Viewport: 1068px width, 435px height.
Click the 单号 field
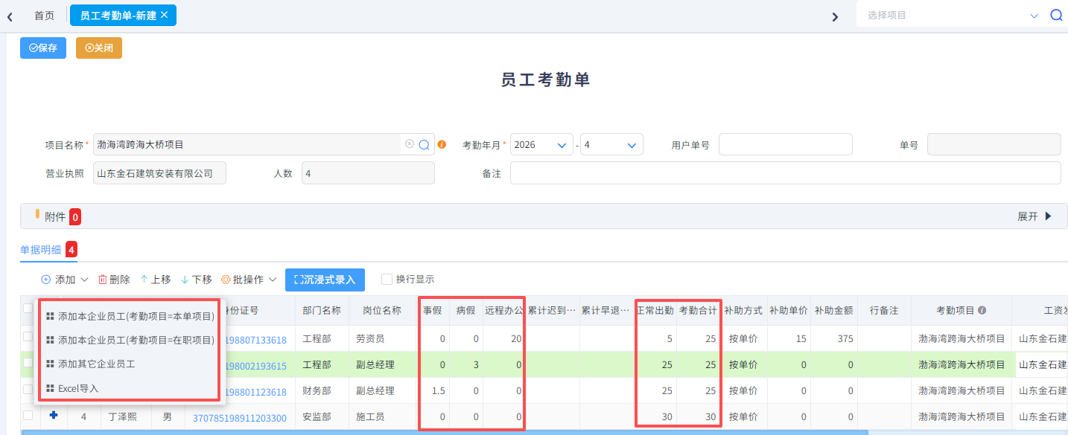[x=994, y=144]
